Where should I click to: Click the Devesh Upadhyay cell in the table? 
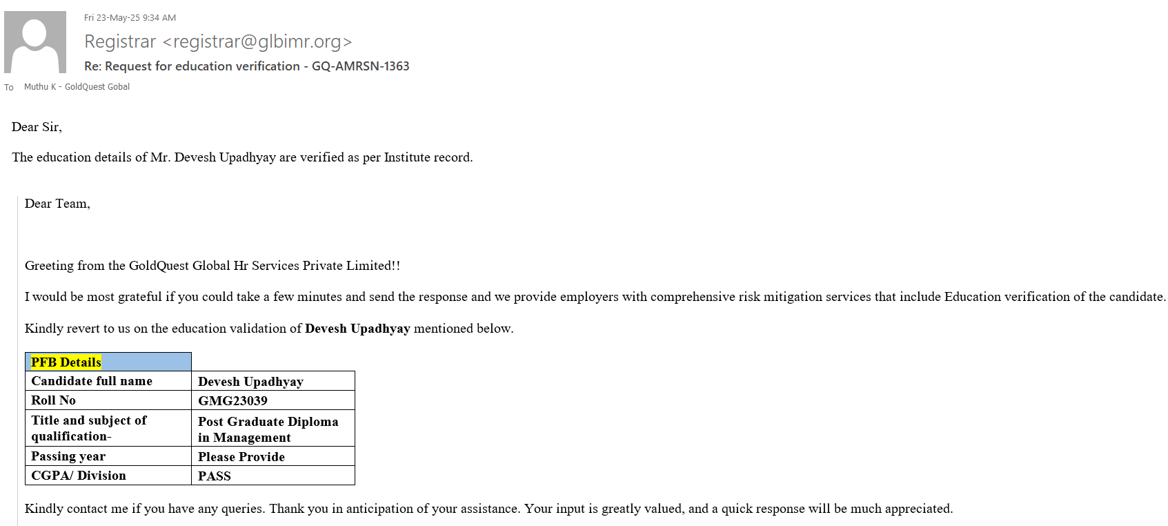(250, 382)
